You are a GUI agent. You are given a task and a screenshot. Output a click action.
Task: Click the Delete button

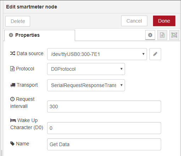point(18,21)
